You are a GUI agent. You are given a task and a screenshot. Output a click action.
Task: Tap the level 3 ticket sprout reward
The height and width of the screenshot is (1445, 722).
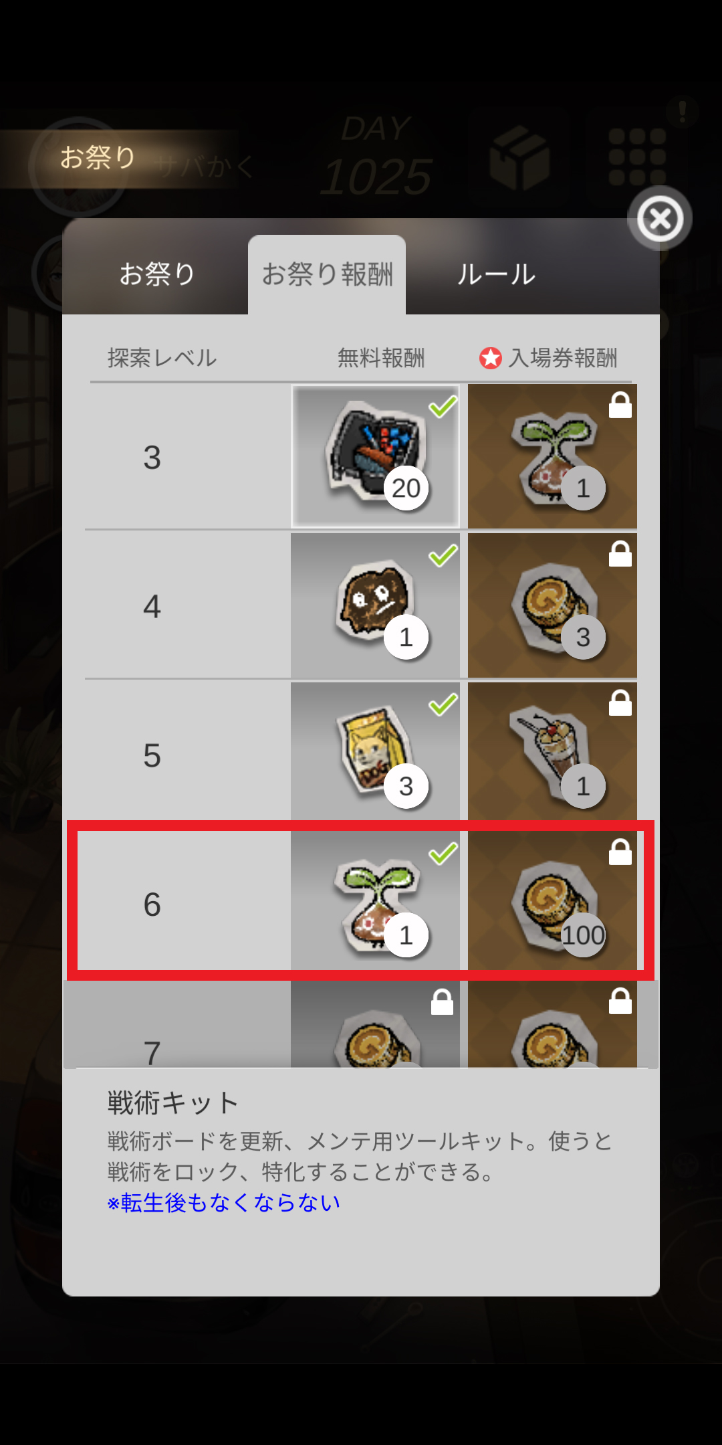pyautogui.click(x=552, y=456)
